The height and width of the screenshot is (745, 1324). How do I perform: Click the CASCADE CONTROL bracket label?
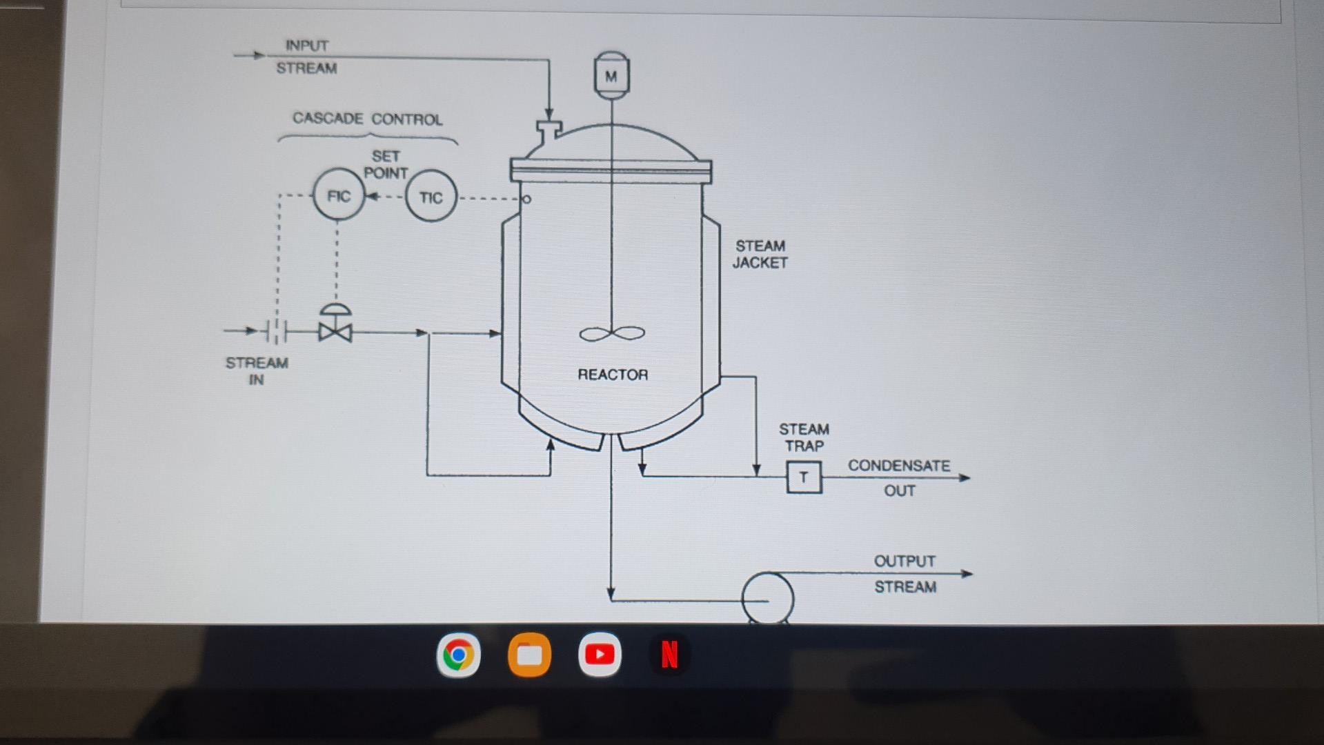tap(367, 119)
